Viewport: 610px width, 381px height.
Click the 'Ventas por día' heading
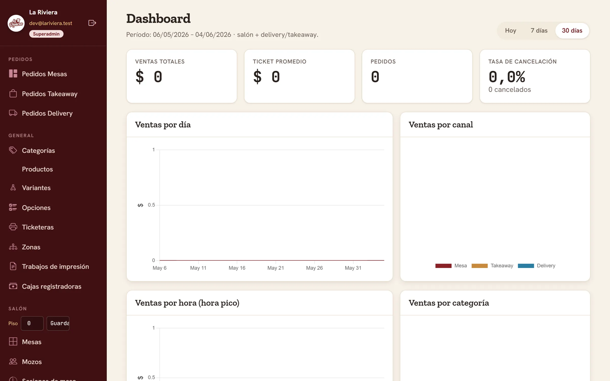[x=163, y=125]
